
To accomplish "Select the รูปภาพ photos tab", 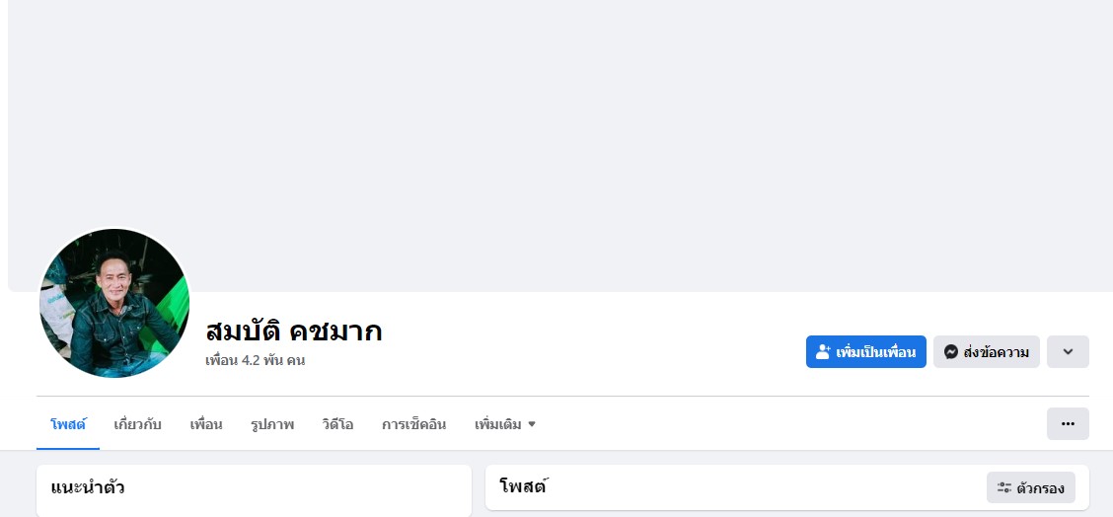I will 272,424.
